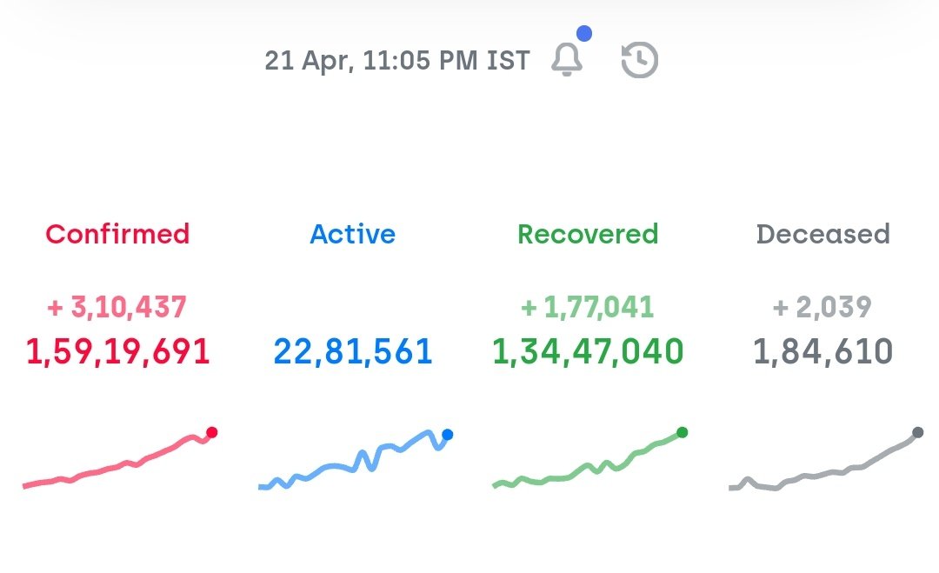Click the red endpoint dot on Confirmed chart
939x573 pixels.
click(212, 432)
